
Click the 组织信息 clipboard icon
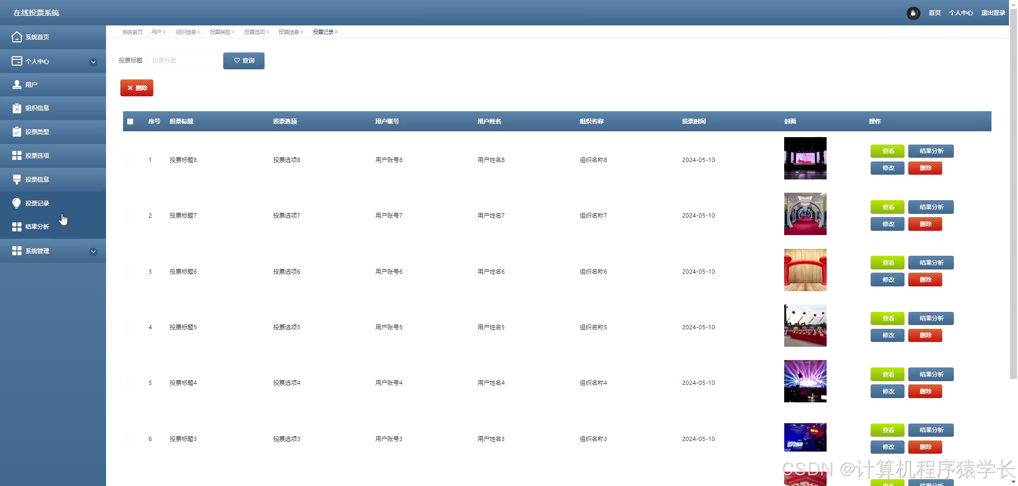pos(17,108)
